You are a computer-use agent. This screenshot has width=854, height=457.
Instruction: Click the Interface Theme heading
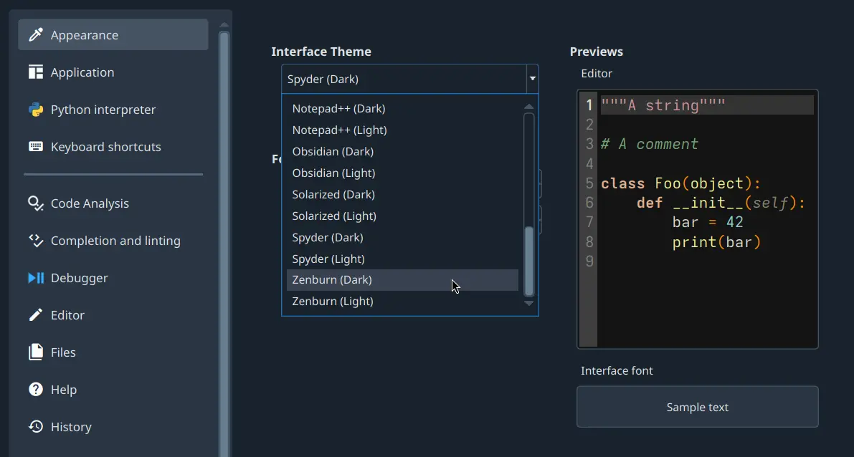coord(321,52)
